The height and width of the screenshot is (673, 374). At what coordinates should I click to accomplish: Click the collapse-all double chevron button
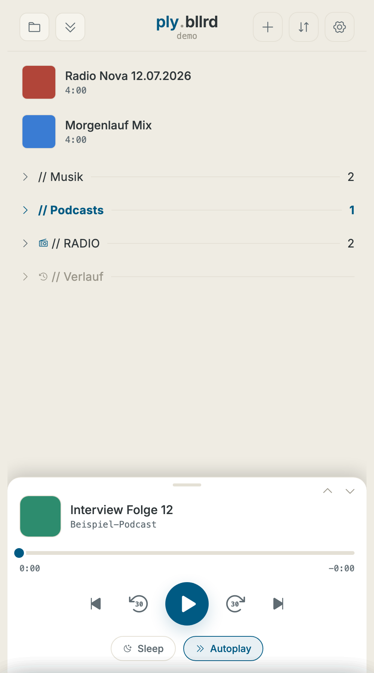tap(70, 27)
